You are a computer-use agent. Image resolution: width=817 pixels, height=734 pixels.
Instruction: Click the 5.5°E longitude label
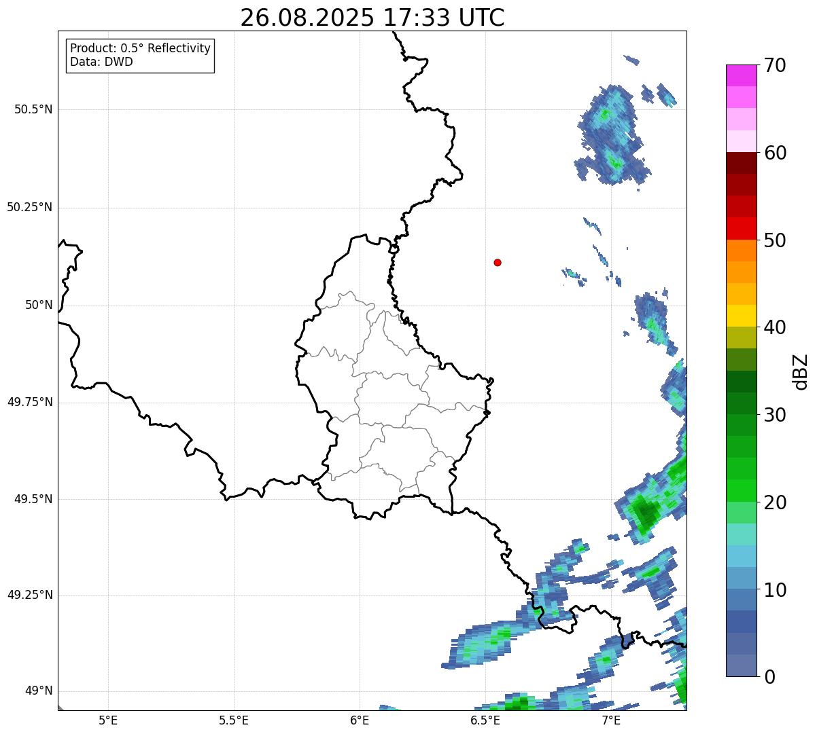234,720
